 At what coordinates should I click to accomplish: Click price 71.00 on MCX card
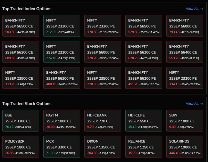pos(50,153)
